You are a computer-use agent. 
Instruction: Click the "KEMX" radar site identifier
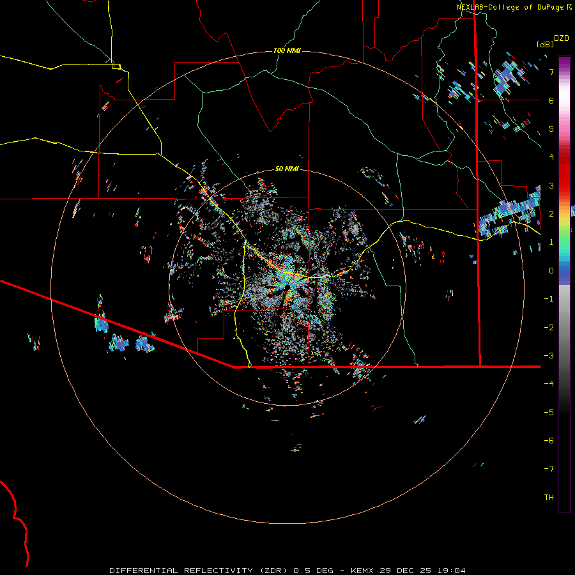(363, 571)
